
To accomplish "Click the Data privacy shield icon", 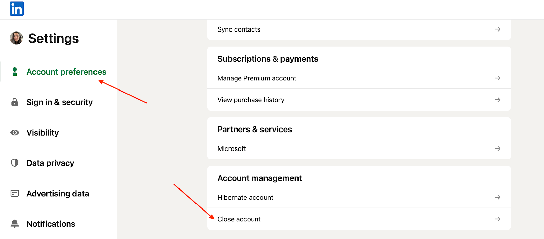I will tap(15, 163).
